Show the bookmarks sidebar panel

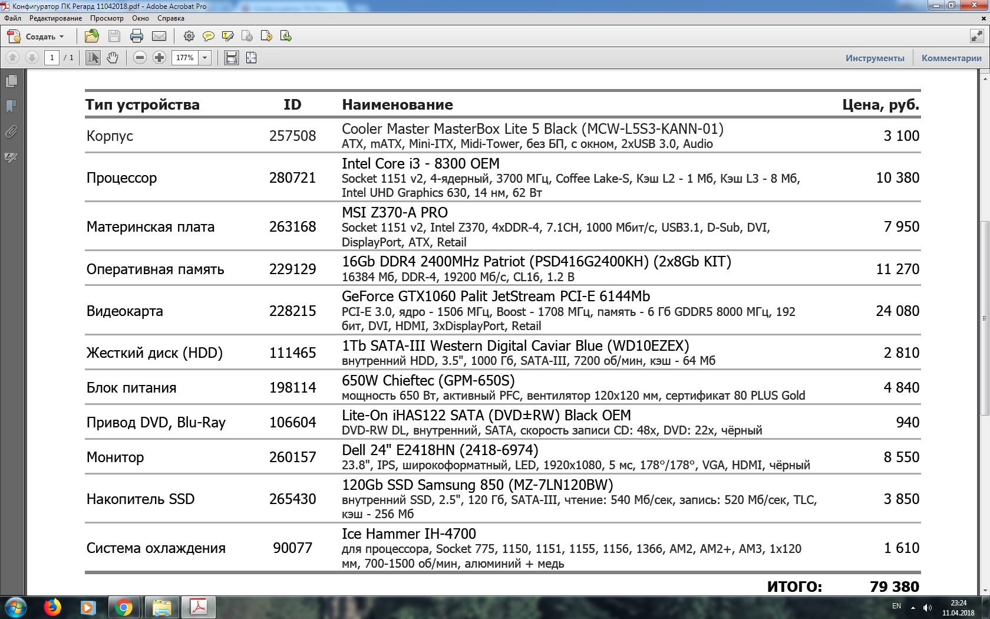coord(11,106)
